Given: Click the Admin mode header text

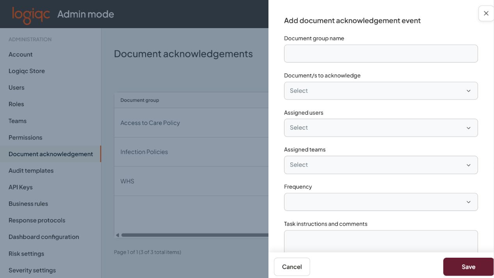Looking at the screenshot, I should click(85, 14).
